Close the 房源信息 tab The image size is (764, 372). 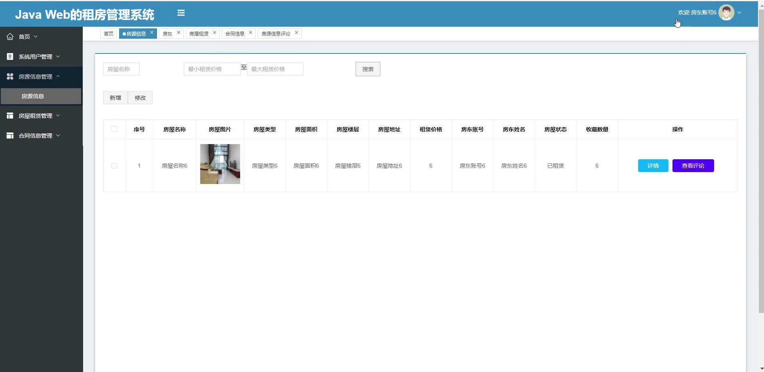coord(152,33)
